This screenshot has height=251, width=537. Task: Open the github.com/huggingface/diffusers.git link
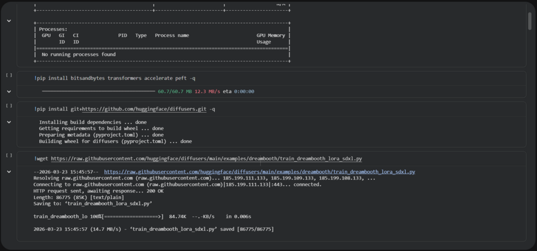tap(144, 109)
